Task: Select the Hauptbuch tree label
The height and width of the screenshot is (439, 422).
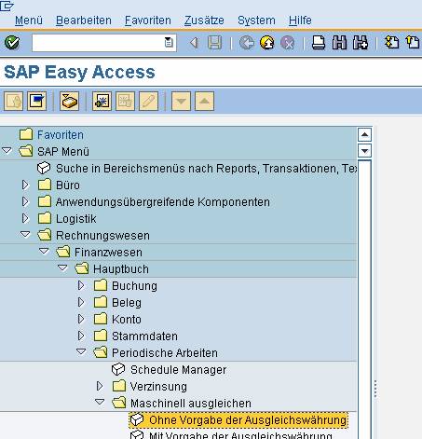Action: (x=121, y=269)
